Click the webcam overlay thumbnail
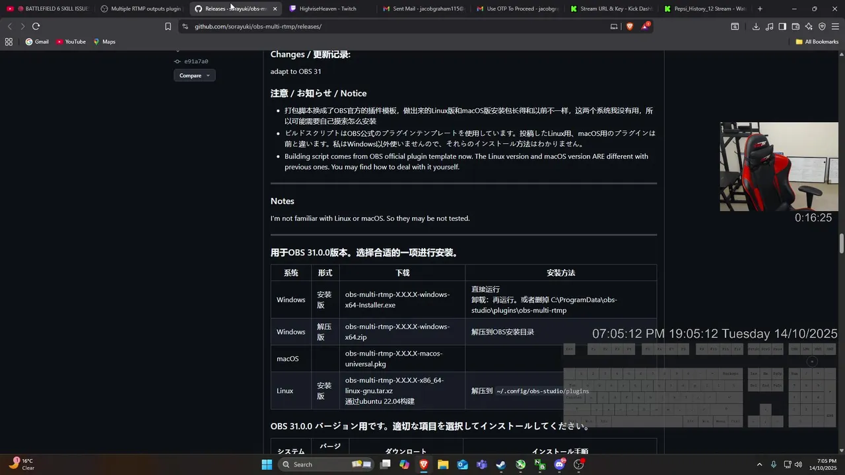The height and width of the screenshot is (475, 845). tap(779, 167)
